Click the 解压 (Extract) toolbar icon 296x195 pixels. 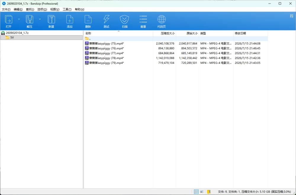tap(29, 19)
